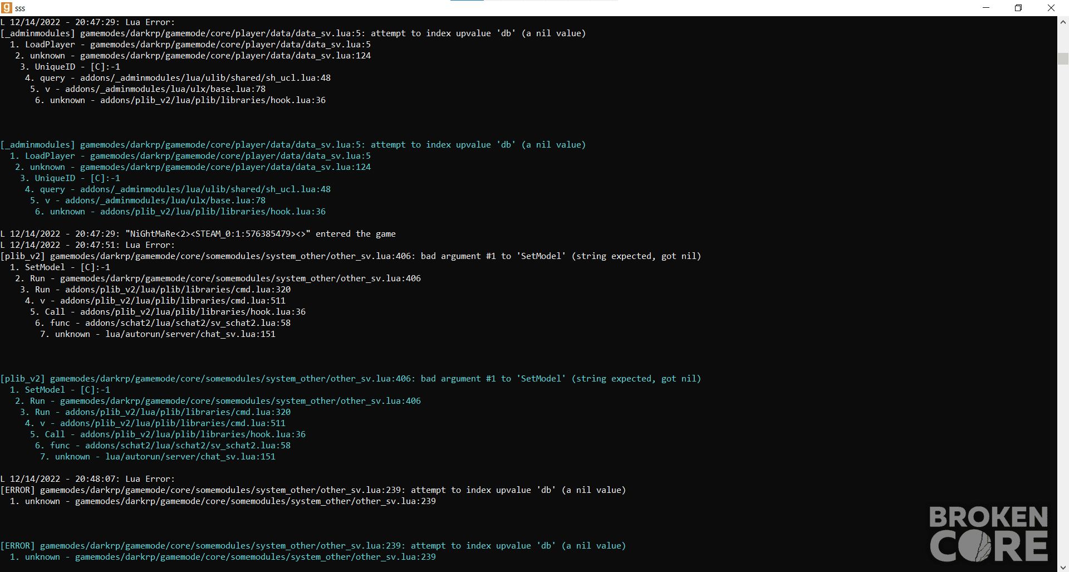The height and width of the screenshot is (572, 1069).
Task: Click cyan '4. query' sh_ucl.lua:48 line
Action: 178,189
